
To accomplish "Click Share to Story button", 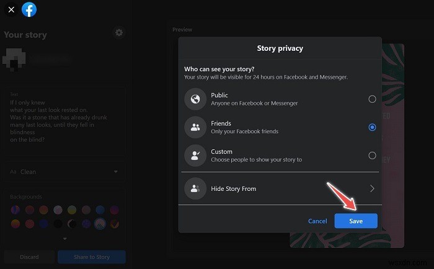I will pos(92,257).
